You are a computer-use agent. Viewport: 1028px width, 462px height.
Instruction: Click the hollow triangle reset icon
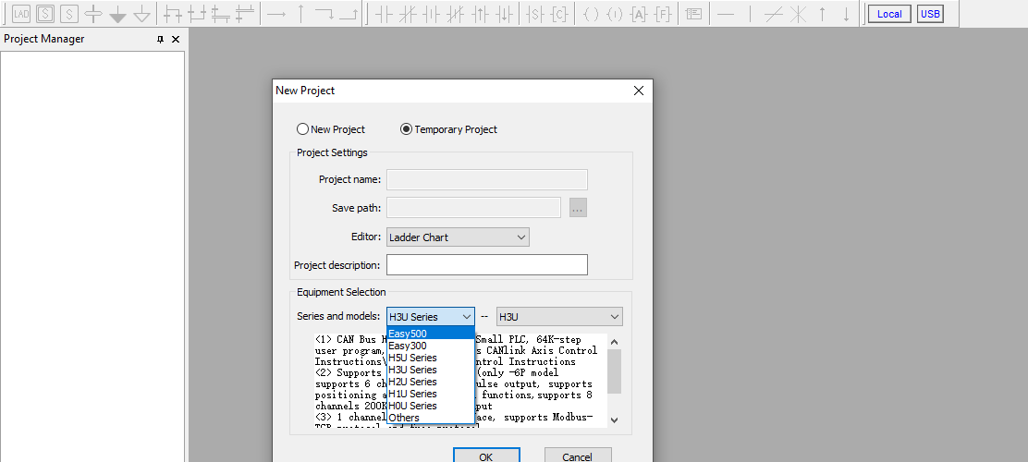click(x=141, y=14)
